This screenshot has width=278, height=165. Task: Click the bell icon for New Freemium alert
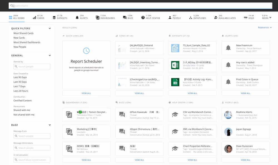point(228,48)
